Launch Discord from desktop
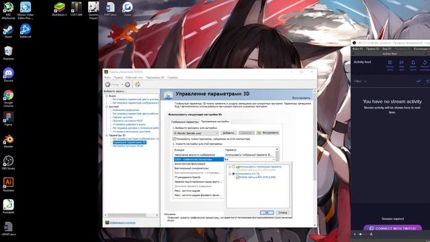The height and width of the screenshot is (242, 430). click(x=8, y=75)
